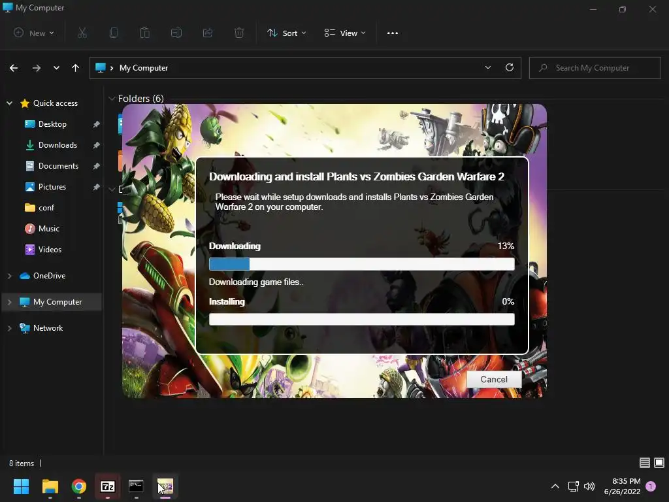Select Pictures in Quick access
Screen dimensions: 669x502
tap(52, 187)
